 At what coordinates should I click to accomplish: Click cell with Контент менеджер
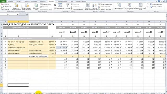18,42
